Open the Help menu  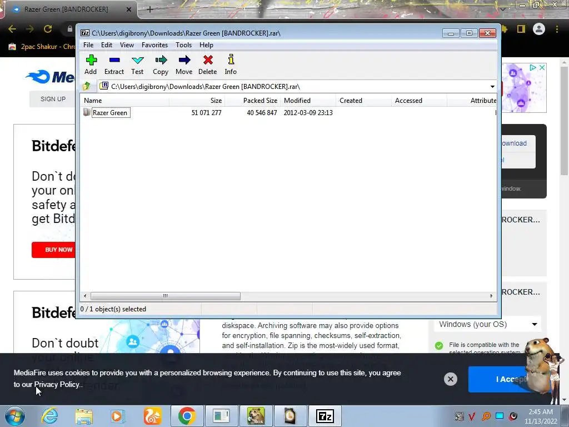point(206,45)
